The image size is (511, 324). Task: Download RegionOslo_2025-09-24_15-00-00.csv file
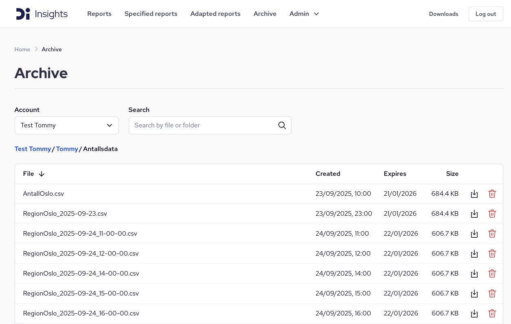point(474,293)
